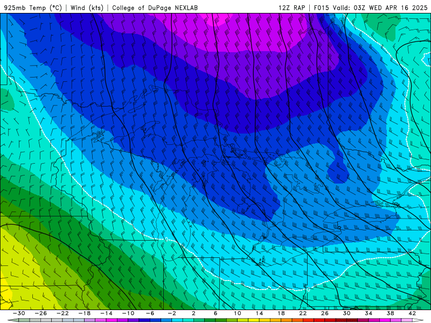Click the '925mb Temp (°C)' title text
The width and height of the screenshot is (431, 323).
point(33,8)
